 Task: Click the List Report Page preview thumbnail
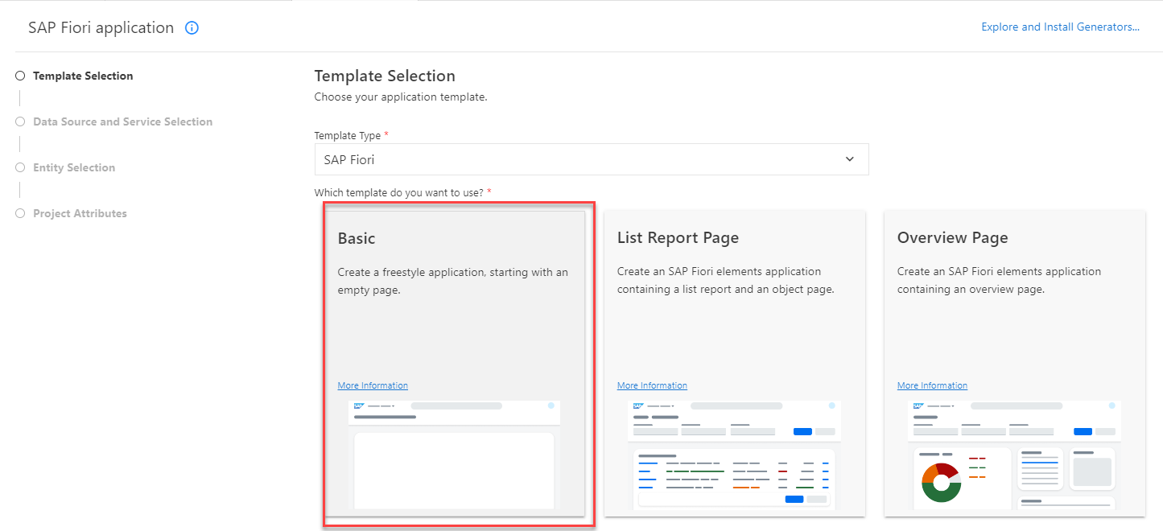coord(733,455)
